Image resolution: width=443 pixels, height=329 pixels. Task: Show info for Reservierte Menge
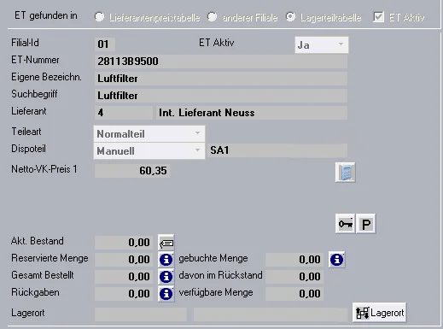[166, 260]
